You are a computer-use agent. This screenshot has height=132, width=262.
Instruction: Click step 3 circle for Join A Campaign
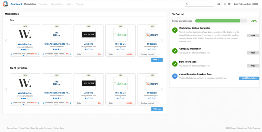(x=175, y=76)
